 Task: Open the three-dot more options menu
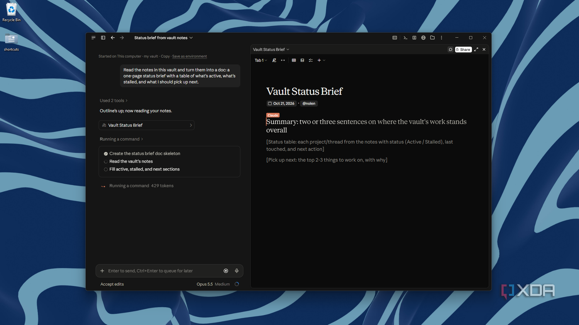click(442, 38)
